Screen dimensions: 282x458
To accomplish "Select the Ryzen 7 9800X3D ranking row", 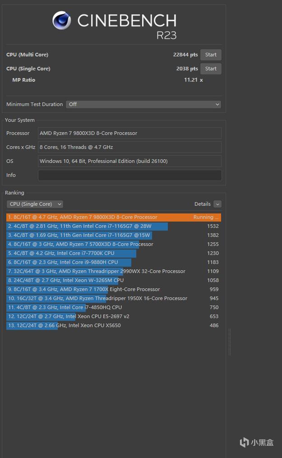I will point(114,217).
